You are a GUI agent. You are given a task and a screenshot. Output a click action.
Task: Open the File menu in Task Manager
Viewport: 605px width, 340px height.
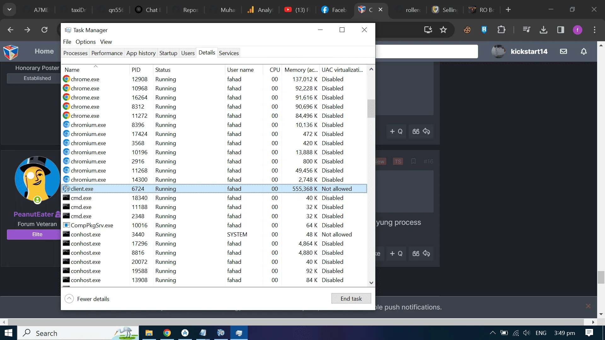[67, 42]
